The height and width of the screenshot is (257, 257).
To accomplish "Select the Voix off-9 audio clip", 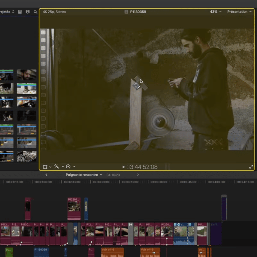I will (150, 252).
